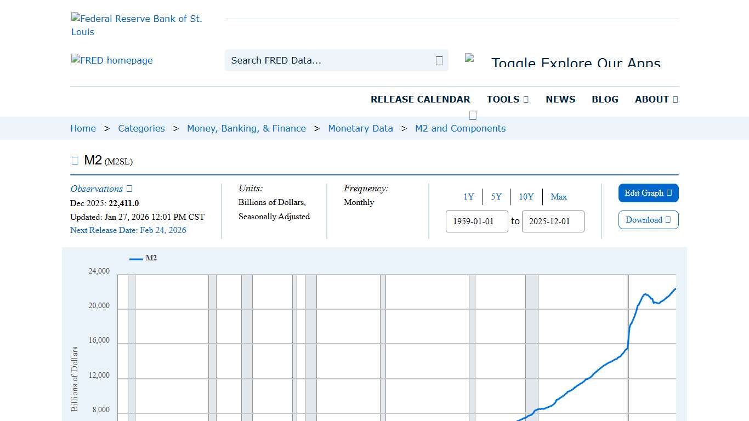Click the Toggle Explore Our Apps icon
The width and height of the screenshot is (749, 421).
tap(469, 57)
